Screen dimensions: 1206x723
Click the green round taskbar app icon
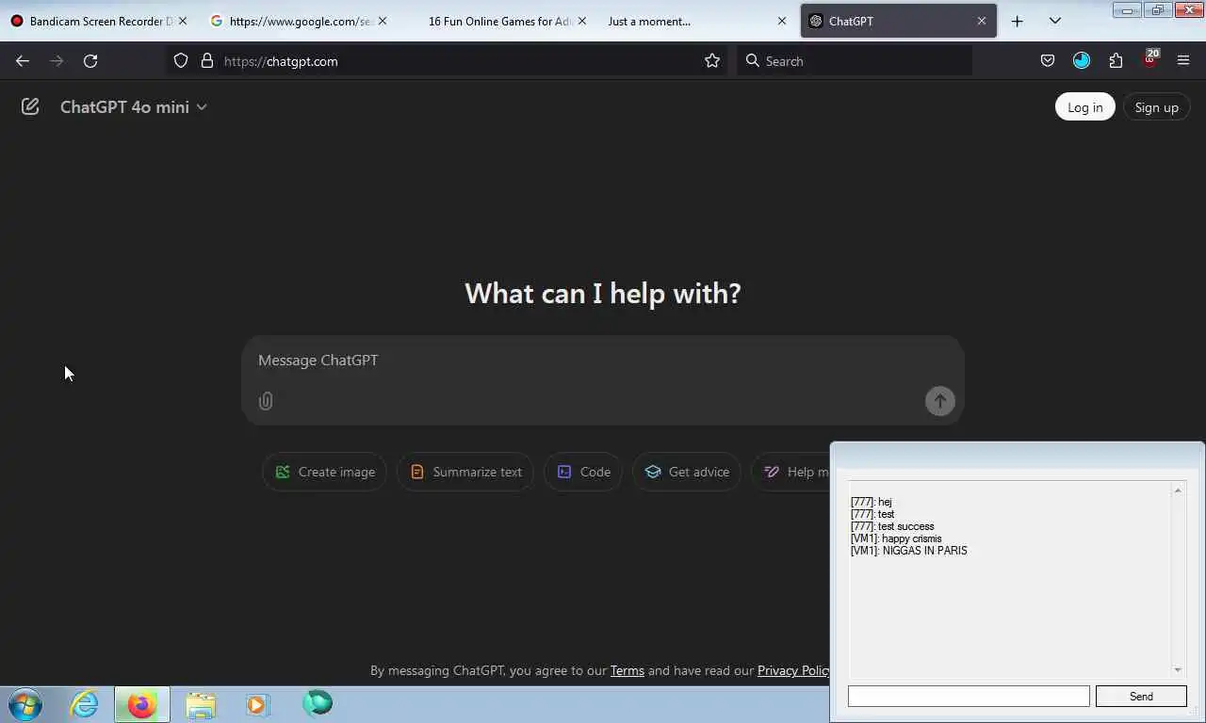click(x=318, y=703)
